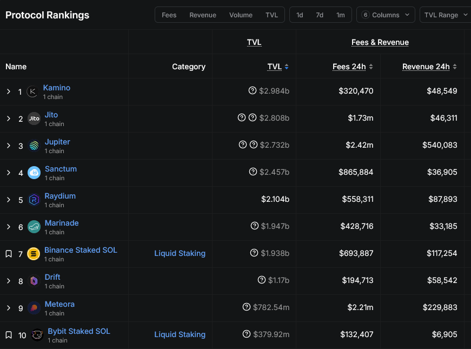This screenshot has height=349, width=471.
Task: Select the Revenue filter tab
Action: pos(203,15)
